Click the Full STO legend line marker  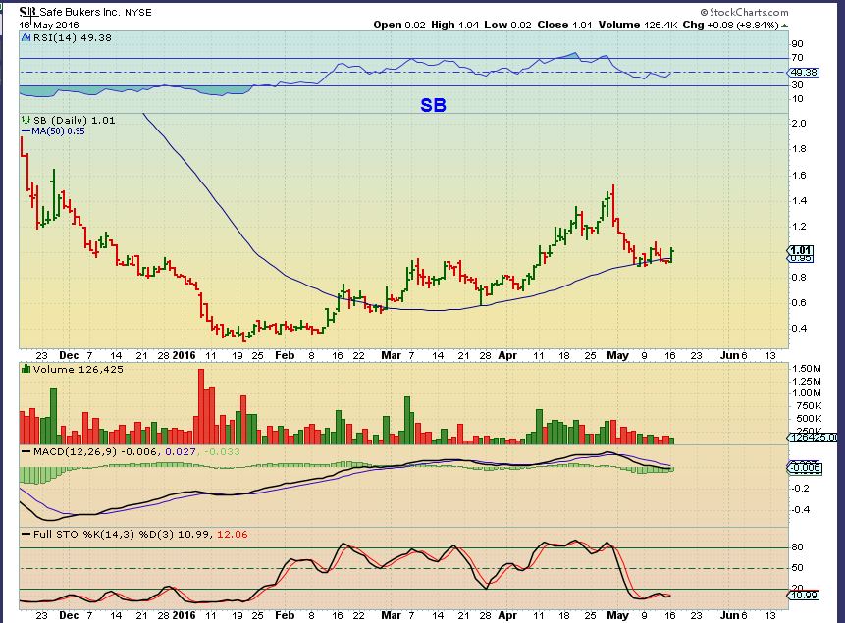26,534
